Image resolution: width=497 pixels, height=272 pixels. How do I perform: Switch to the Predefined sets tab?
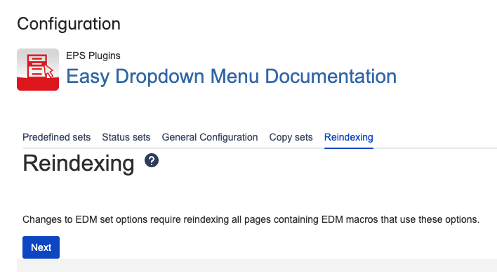(56, 137)
